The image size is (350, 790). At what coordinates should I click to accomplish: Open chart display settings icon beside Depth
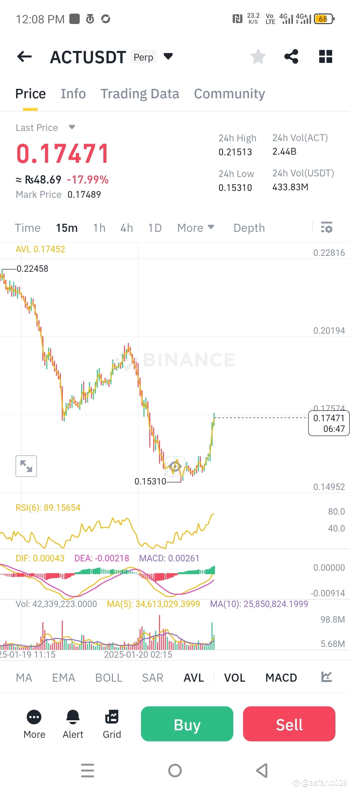327,228
